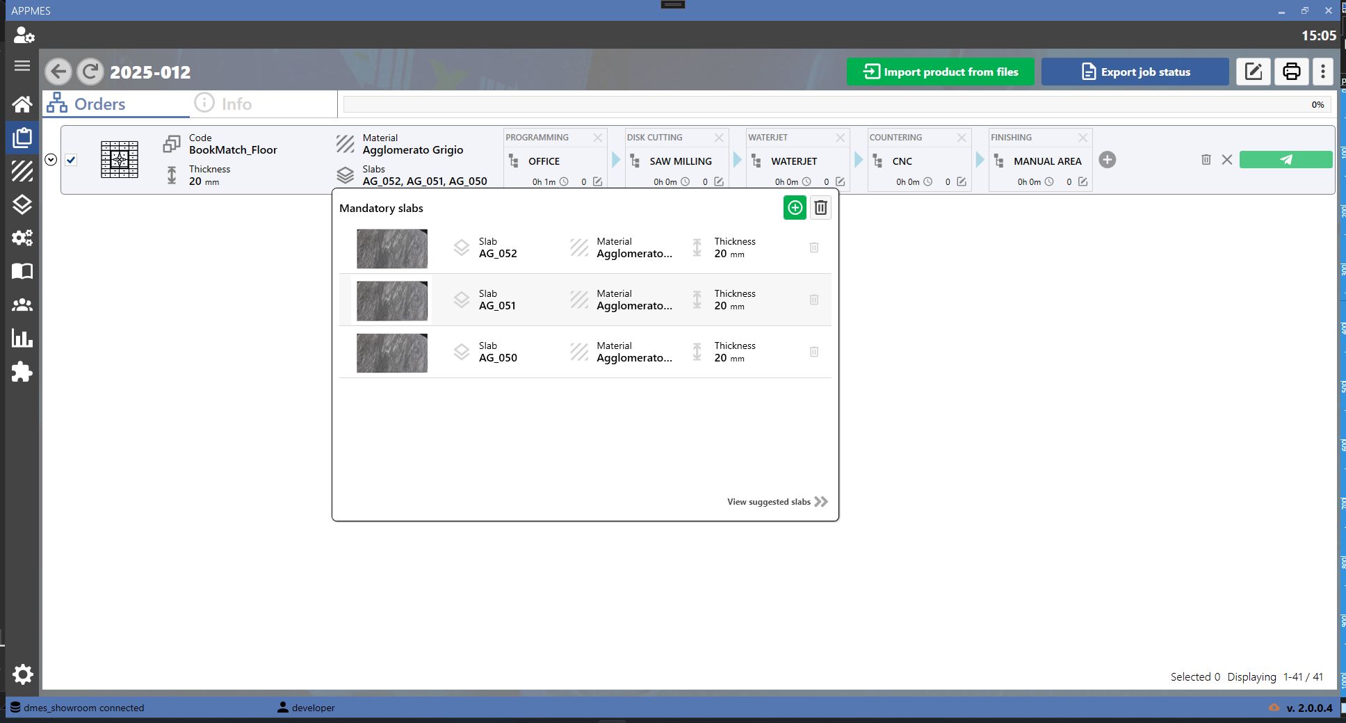Remove slab AG_050 from mandatory slabs

coord(814,352)
